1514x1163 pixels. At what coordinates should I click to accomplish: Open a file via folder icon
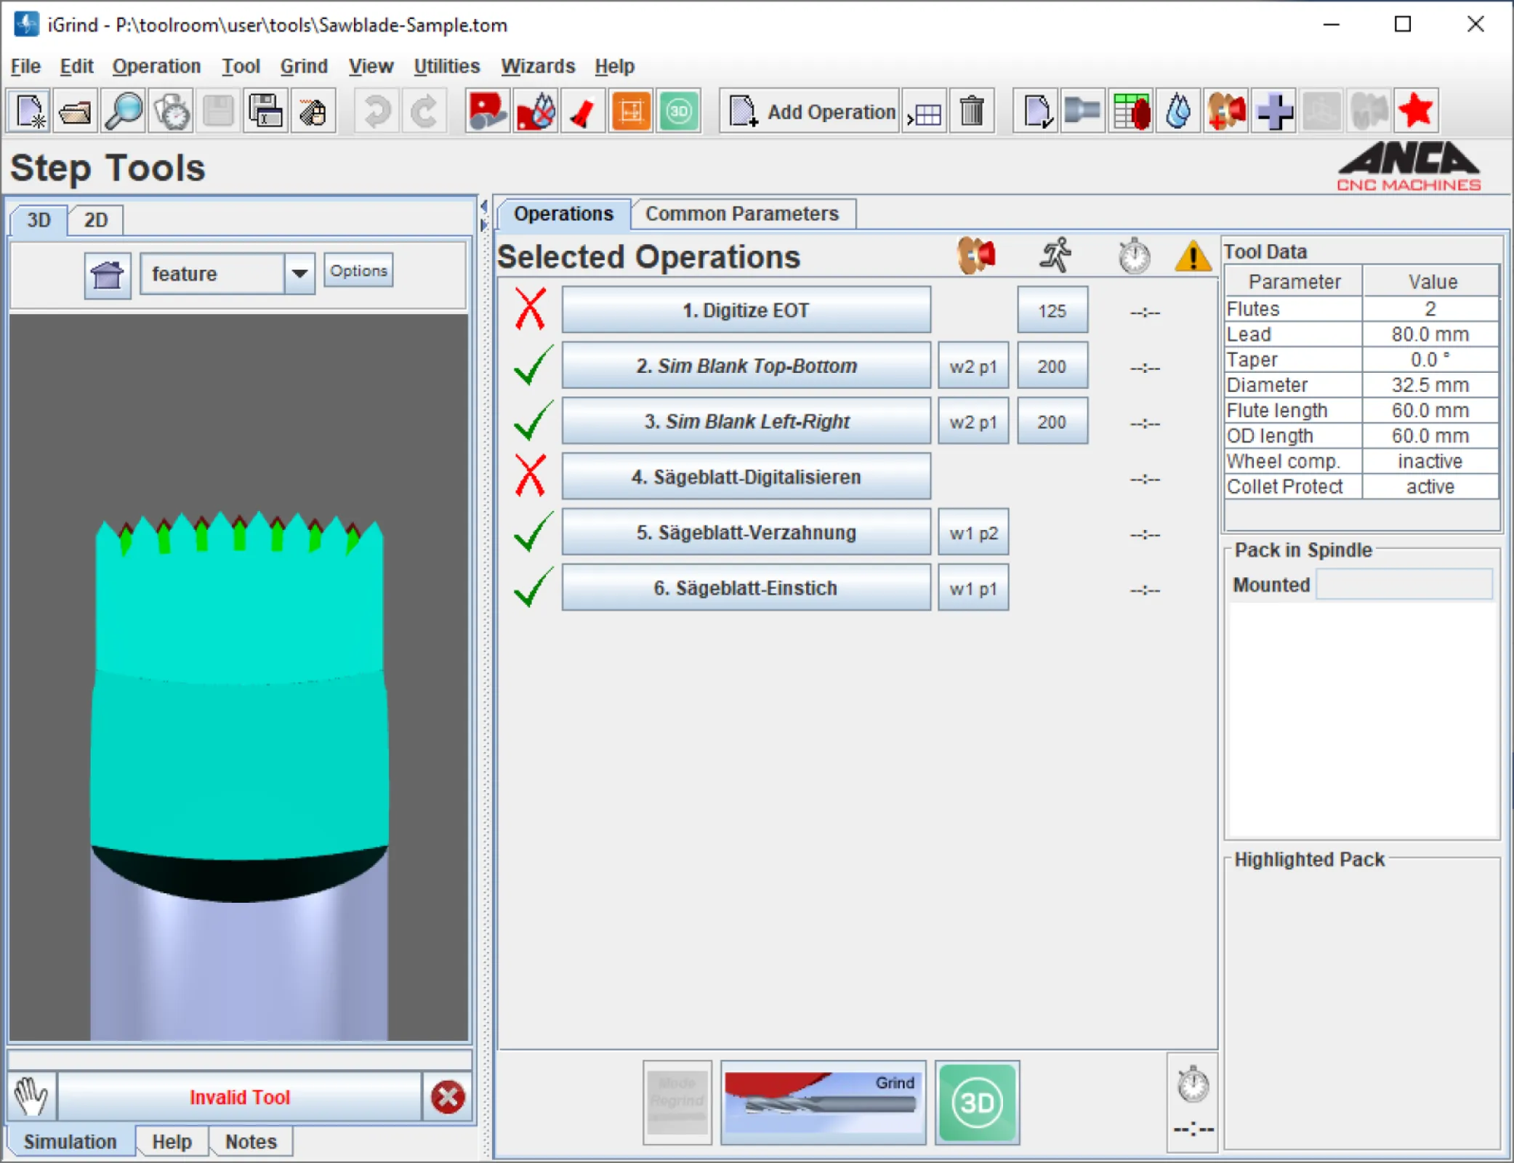coord(76,111)
